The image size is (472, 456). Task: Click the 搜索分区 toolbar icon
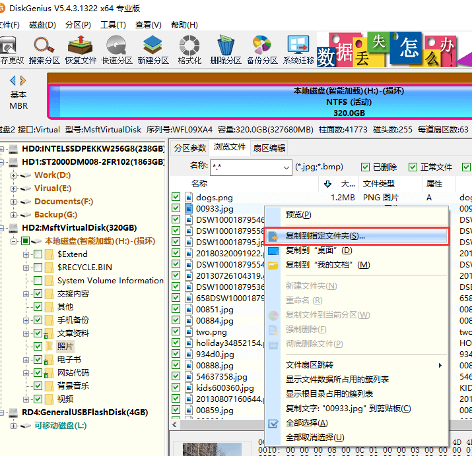(44, 49)
